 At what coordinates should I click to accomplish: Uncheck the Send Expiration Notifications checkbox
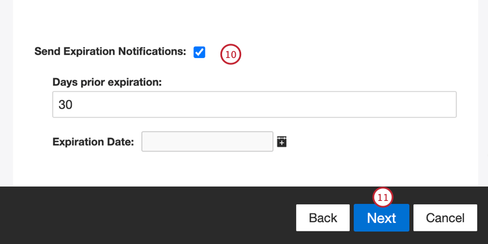199,52
